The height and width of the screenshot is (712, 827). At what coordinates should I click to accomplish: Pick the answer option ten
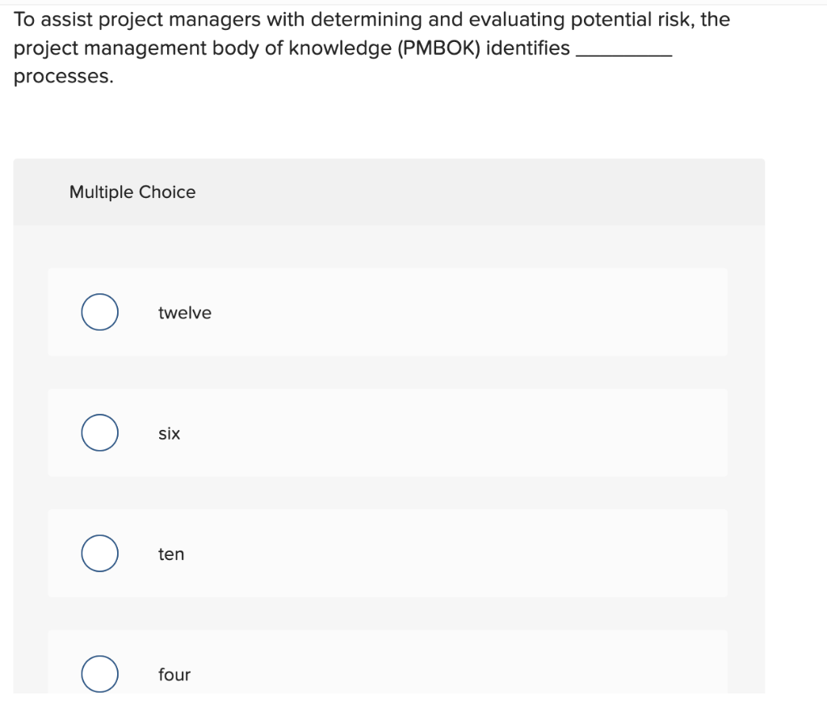[170, 554]
